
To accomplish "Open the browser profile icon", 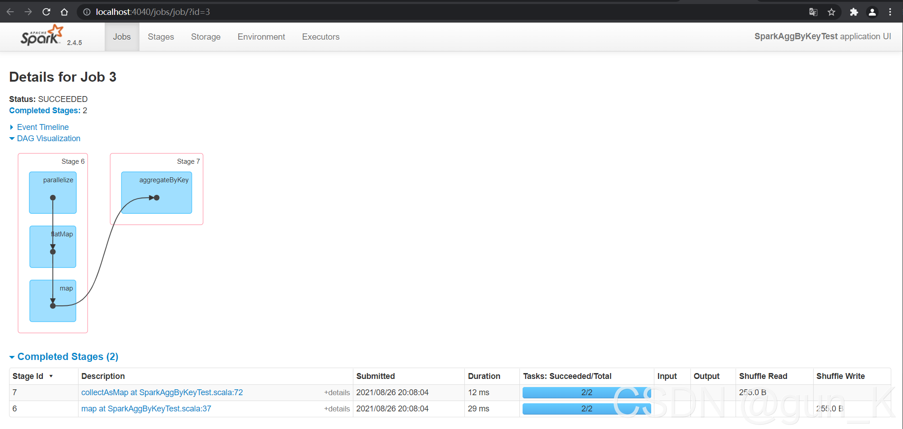I will pos(872,12).
